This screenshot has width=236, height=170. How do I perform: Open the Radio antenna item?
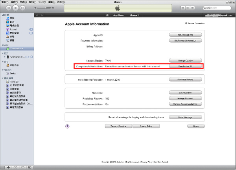click(x=10, y=40)
